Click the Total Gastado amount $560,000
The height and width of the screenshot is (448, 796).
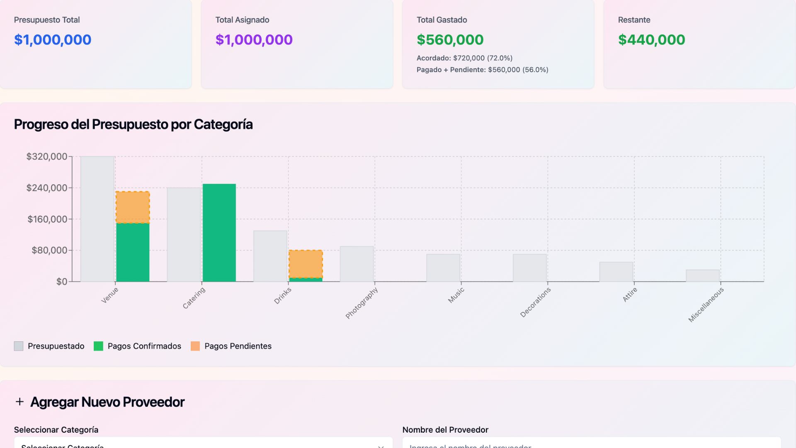[x=450, y=40]
